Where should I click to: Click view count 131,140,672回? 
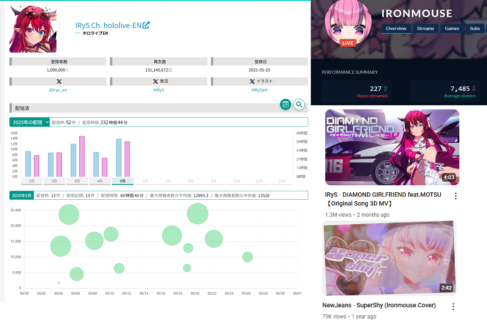[159, 70]
